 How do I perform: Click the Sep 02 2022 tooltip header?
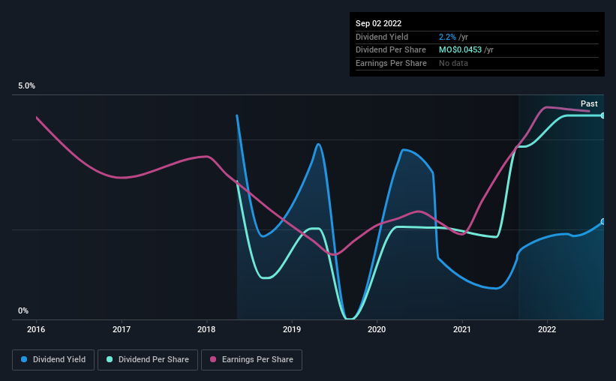pyautogui.click(x=379, y=23)
